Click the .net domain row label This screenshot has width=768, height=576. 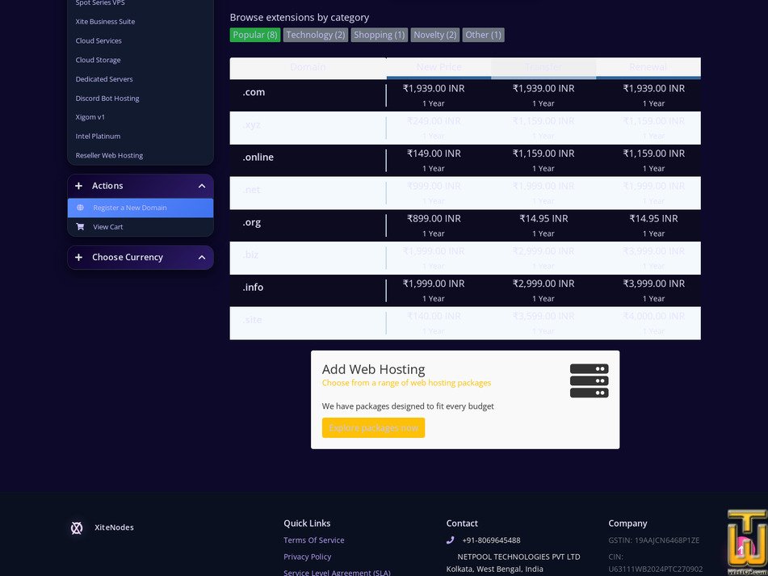tap(251, 190)
